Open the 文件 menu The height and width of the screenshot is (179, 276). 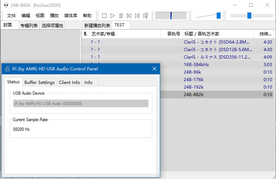click(x=11, y=16)
